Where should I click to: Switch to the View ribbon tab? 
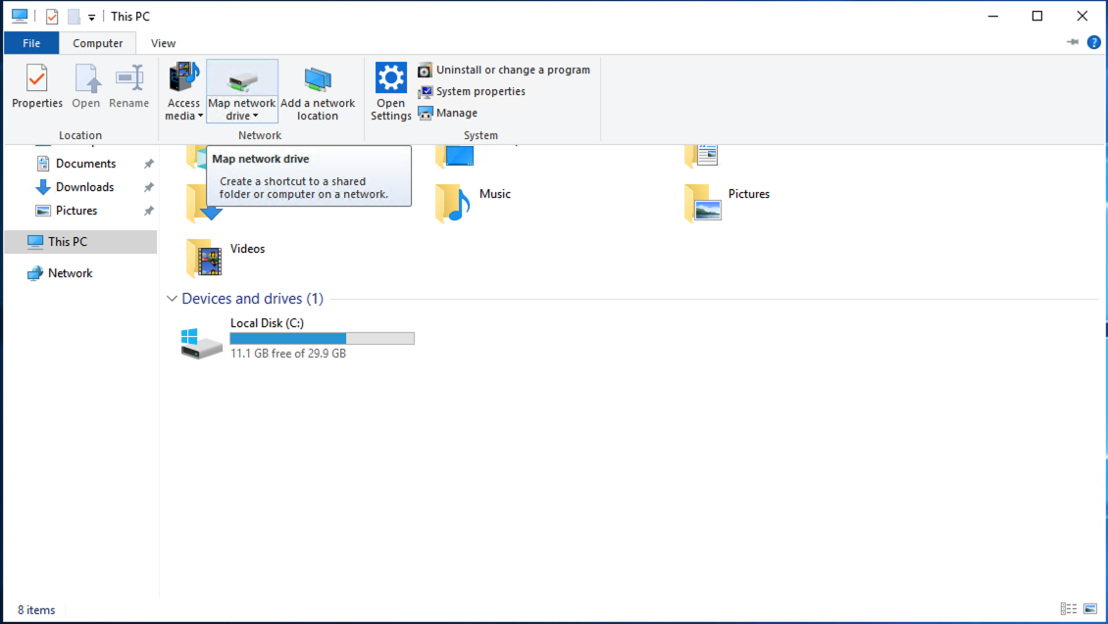163,43
